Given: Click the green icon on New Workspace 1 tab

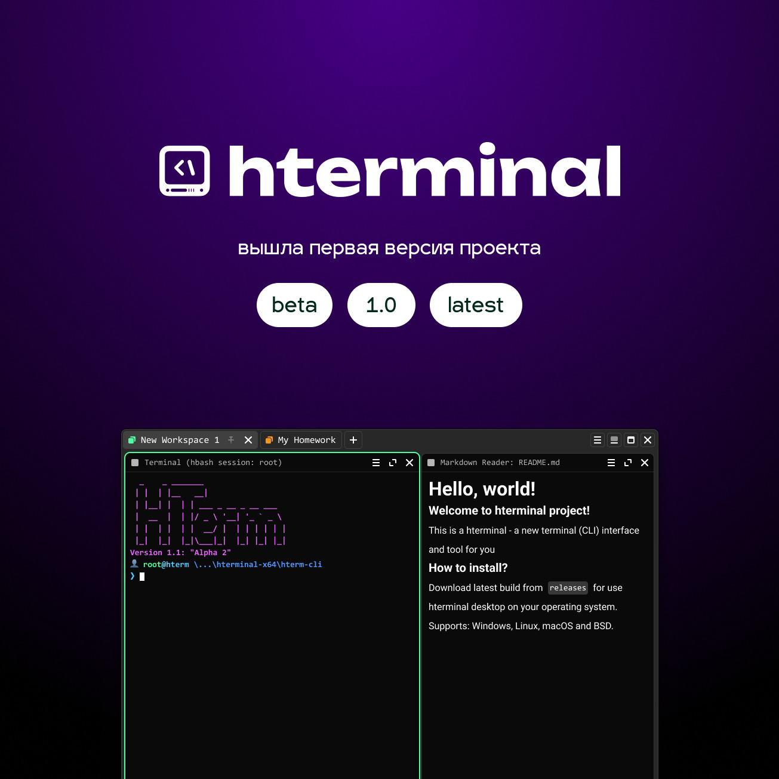Looking at the screenshot, I should [x=132, y=440].
